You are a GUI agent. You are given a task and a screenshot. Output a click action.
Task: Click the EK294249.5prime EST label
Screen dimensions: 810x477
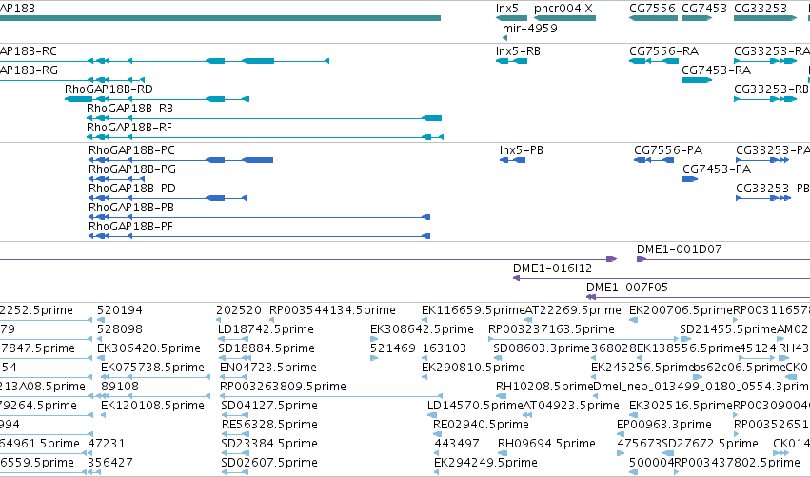[x=485, y=463]
